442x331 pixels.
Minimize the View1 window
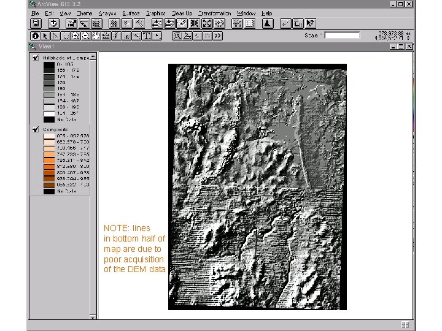click(x=393, y=47)
